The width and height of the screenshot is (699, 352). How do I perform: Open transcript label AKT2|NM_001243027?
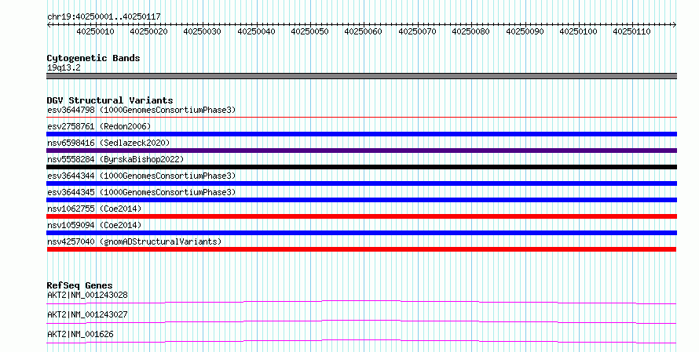pos(87,314)
